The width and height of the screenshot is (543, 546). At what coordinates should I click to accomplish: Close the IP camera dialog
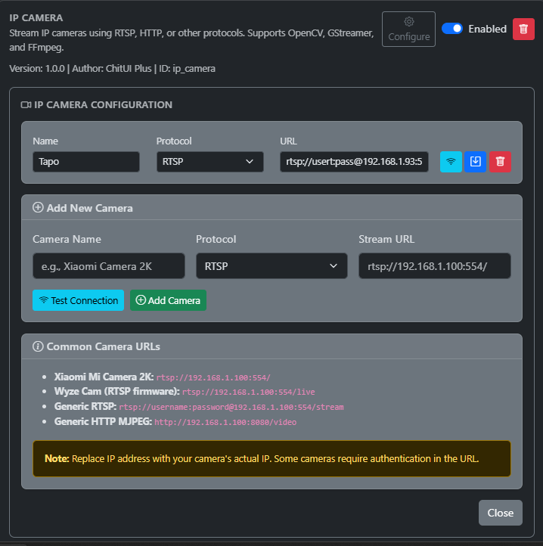(x=500, y=513)
